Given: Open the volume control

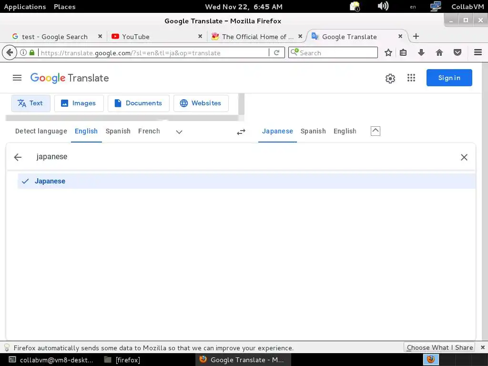Looking at the screenshot, I should (383, 6).
